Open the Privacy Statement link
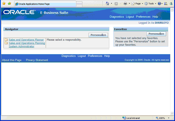175x121 pixels. click(x=37, y=60)
